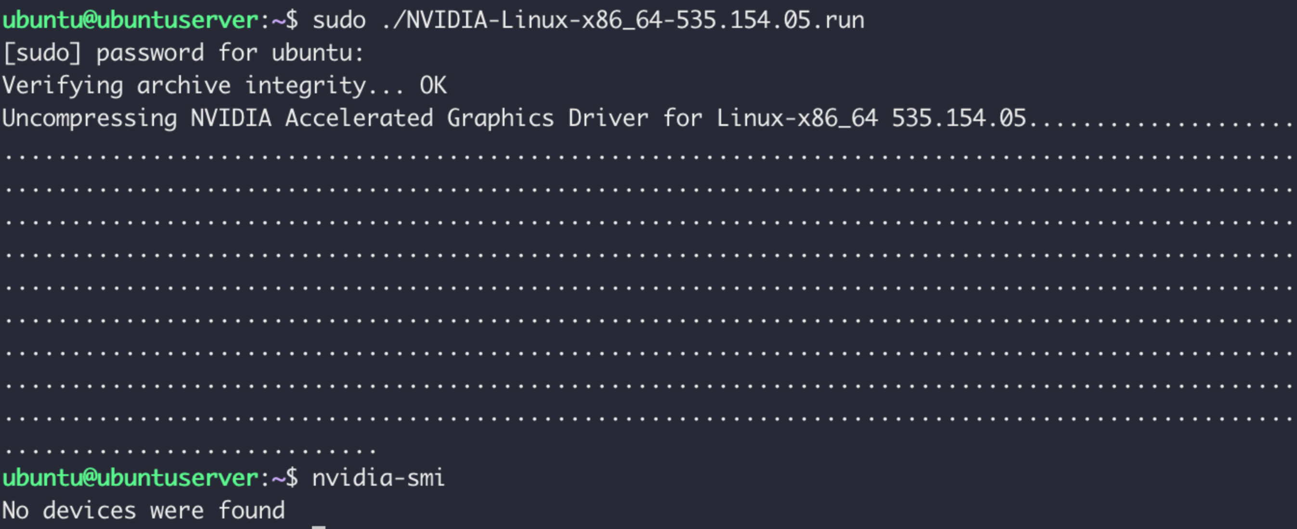Click the 'Verifying archive integrity' text
Viewport: 1297px width, 529px height.
click(184, 86)
